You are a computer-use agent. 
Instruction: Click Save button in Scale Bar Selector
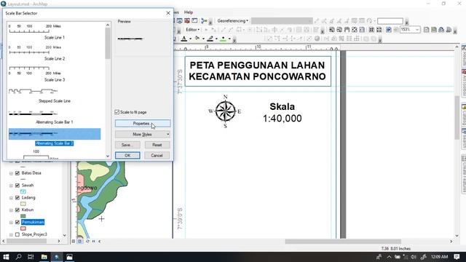[x=127, y=145]
